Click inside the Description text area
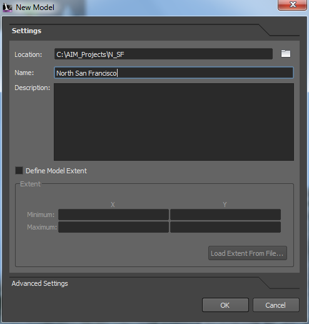This screenshot has width=309, height=324. pos(174,122)
